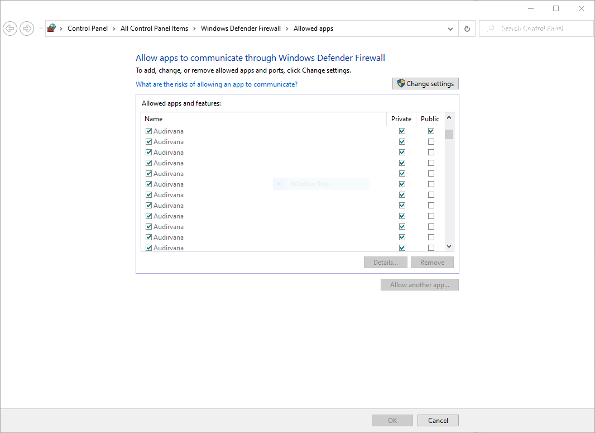
Task: Click the 'Allowed apps and features:' label
Action: pyautogui.click(x=181, y=103)
